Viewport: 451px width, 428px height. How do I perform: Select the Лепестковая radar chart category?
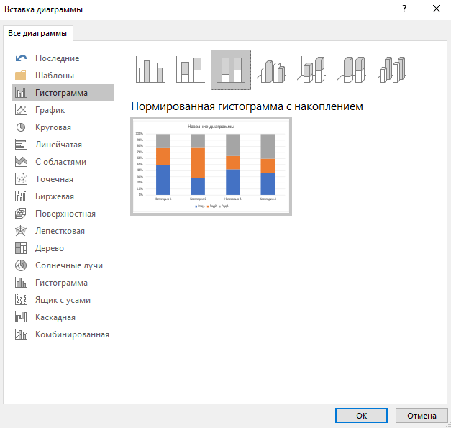[x=60, y=231]
